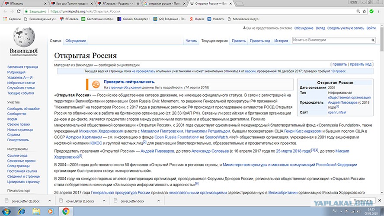This screenshot has height=216, width=384.
Task: Switch to the first ЯПлакалъ tab
Action: [25, 3]
